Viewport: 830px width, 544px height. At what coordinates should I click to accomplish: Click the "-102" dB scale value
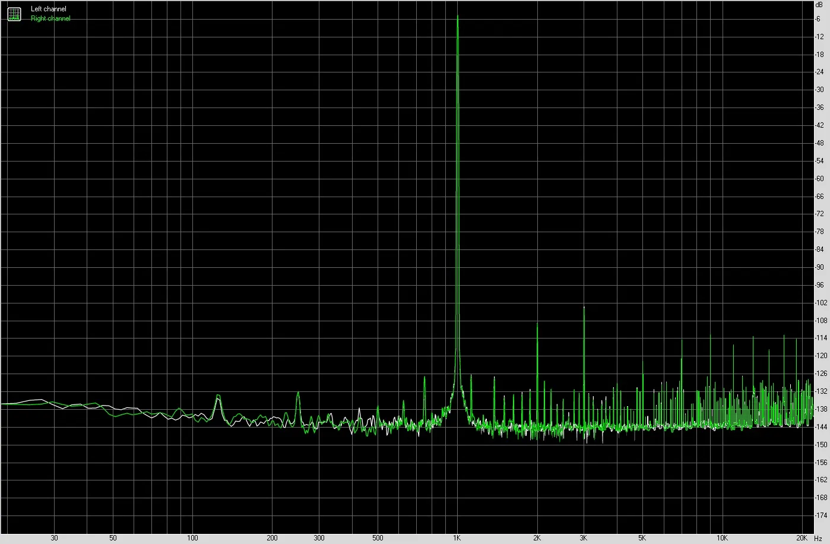(x=822, y=303)
